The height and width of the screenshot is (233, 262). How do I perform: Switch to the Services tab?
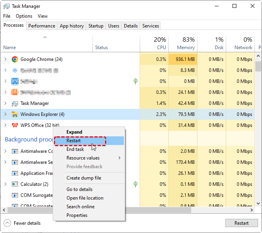(151, 26)
